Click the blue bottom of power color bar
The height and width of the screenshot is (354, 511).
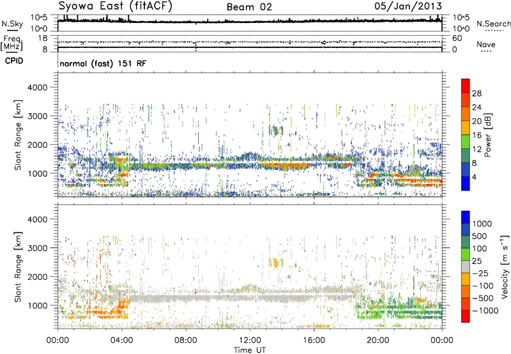pyautogui.click(x=466, y=184)
